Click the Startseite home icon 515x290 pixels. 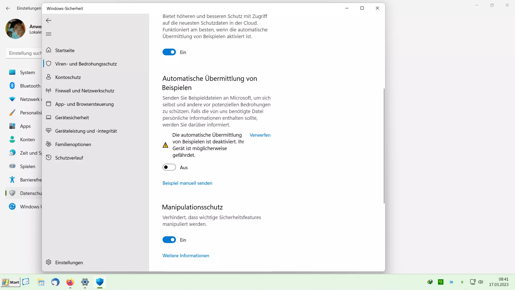49,50
